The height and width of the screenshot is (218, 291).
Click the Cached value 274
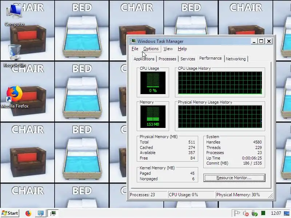(192, 148)
